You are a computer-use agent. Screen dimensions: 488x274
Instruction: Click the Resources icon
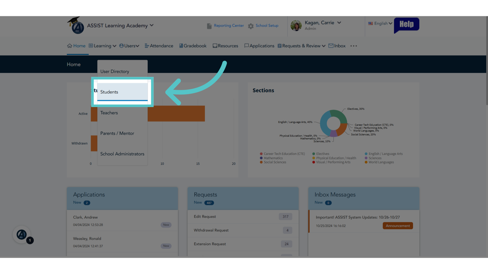tap(215, 46)
